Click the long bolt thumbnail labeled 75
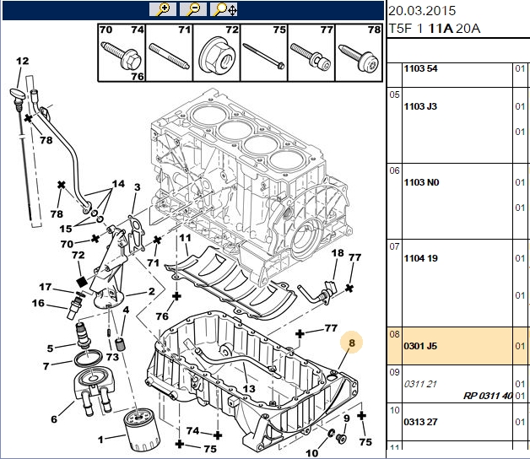 click(x=264, y=52)
